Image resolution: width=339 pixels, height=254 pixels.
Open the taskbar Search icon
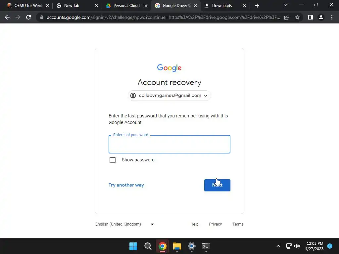click(x=148, y=246)
